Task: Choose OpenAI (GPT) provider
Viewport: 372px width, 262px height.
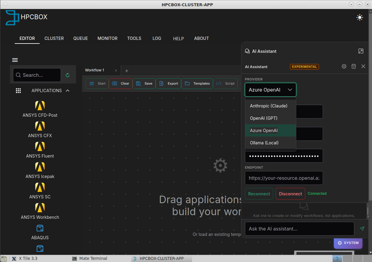Action: tap(270, 118)
